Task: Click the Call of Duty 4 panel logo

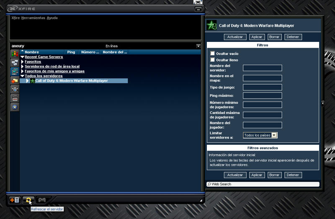Action: point(211,25)
